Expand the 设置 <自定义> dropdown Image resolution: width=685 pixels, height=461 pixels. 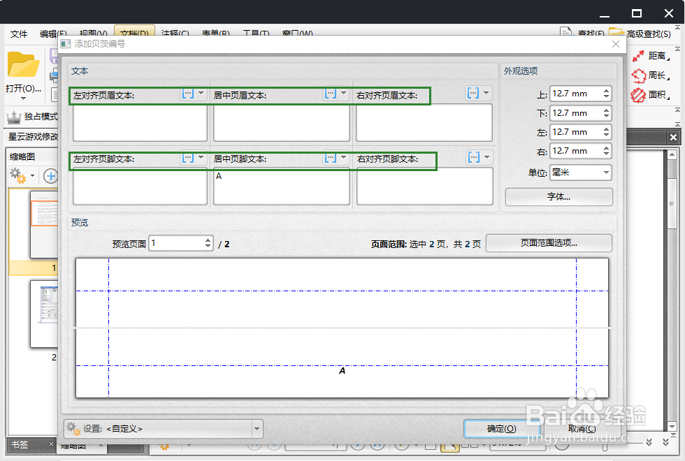point(257,429)
